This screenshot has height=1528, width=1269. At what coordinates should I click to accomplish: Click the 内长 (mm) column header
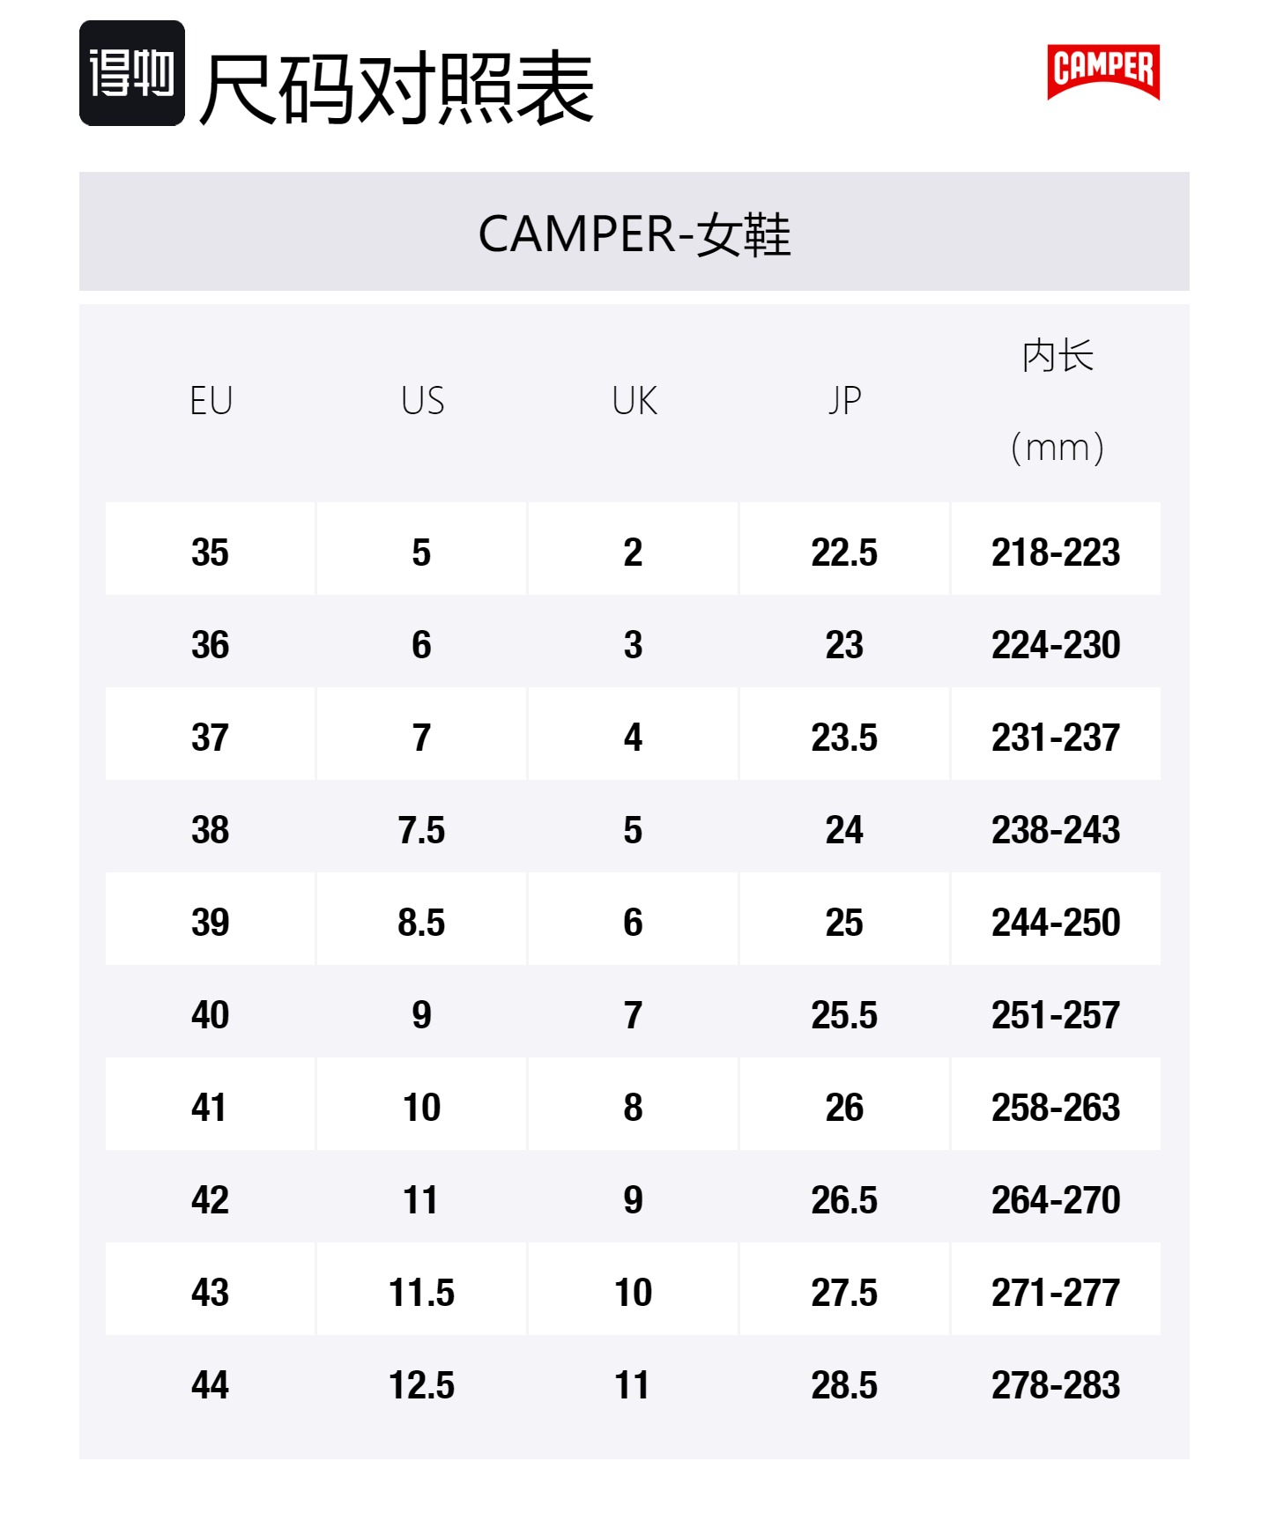(x=1057, y=401)
